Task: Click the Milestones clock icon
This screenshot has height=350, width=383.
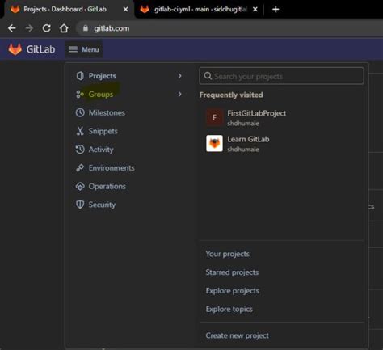Action: point(80,112)
